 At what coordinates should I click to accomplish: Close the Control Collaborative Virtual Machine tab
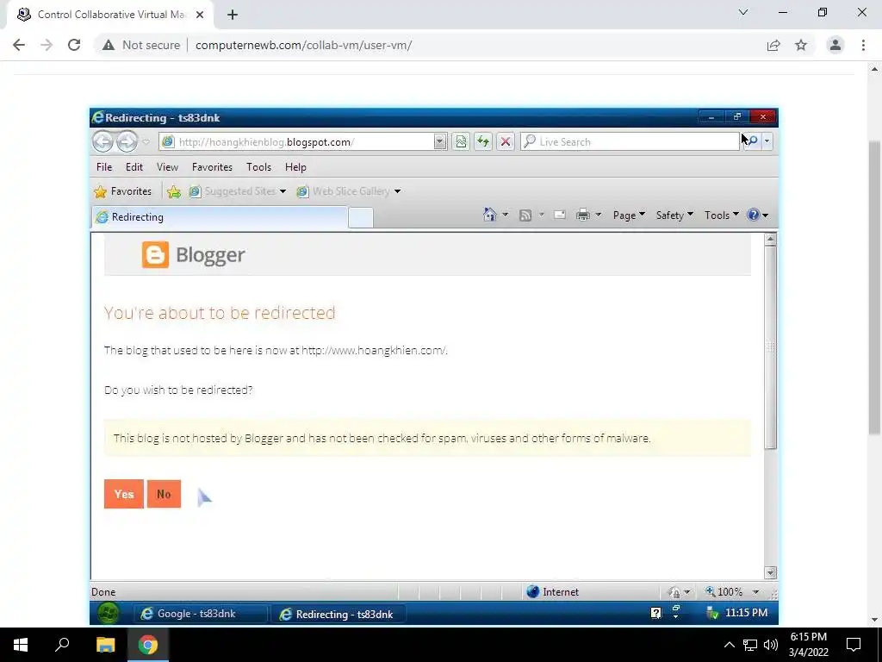pyautogui.click(x=200, y=15)
